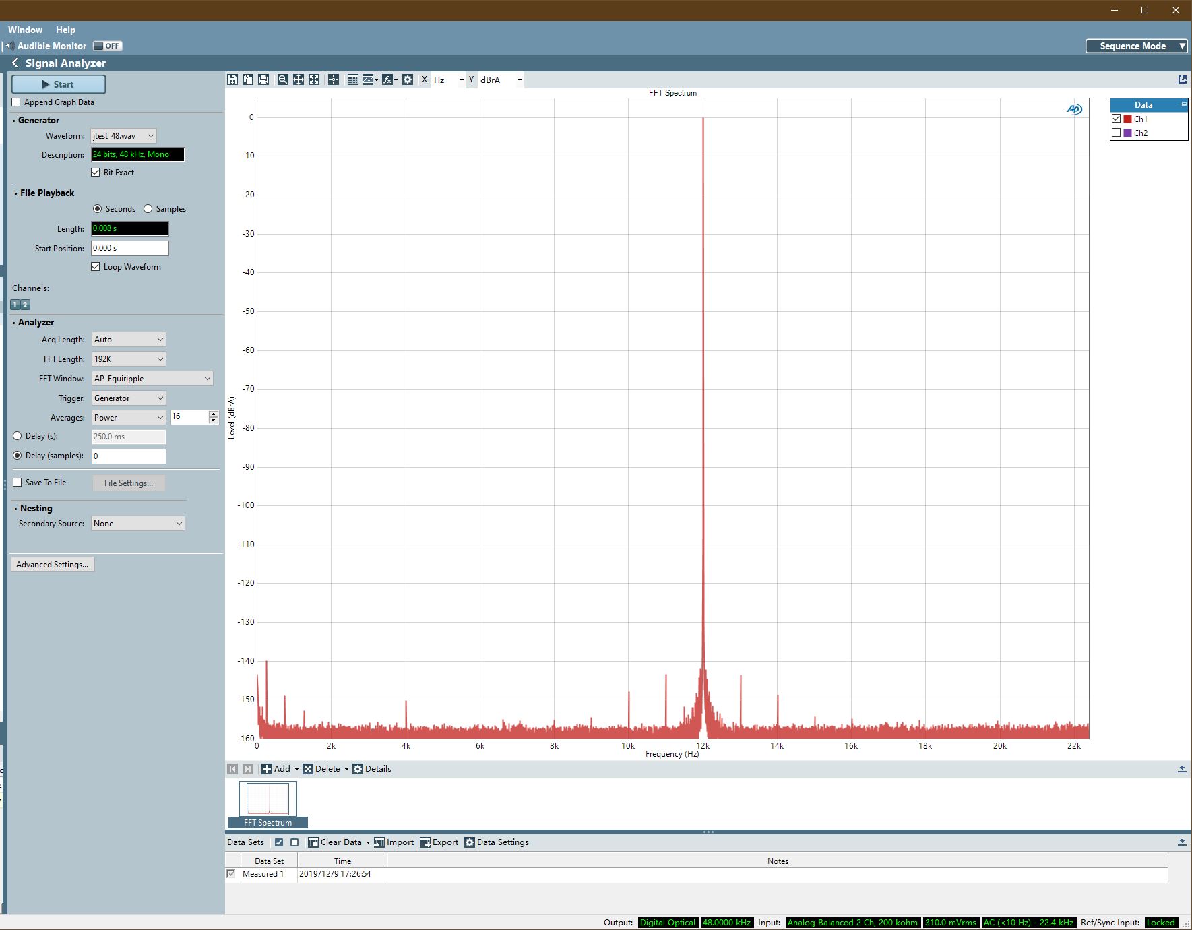
Task: Click Ch2 purple color swatch
Action: pos(1127,133)
